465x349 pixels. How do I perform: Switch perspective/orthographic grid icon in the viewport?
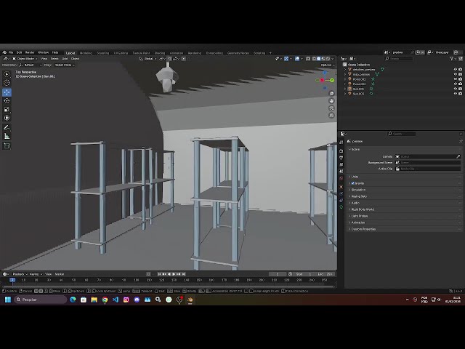[331, 115]
